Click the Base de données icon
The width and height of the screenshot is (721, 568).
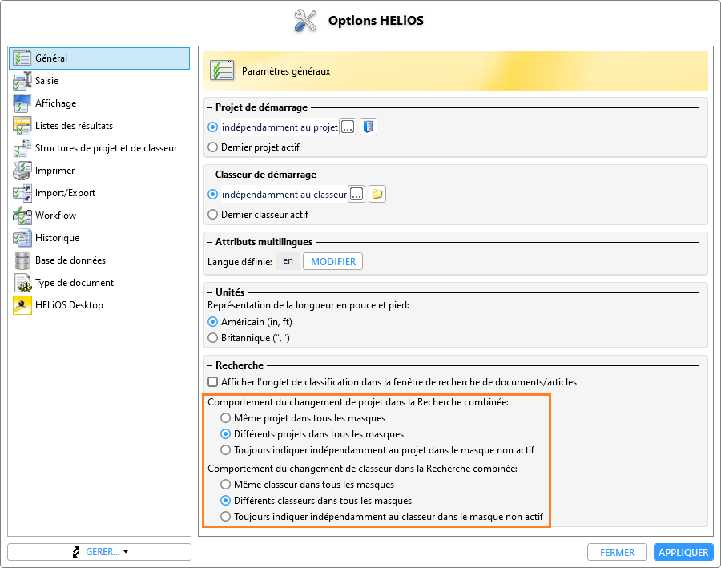pyautogui.click(x=22, y=260)
